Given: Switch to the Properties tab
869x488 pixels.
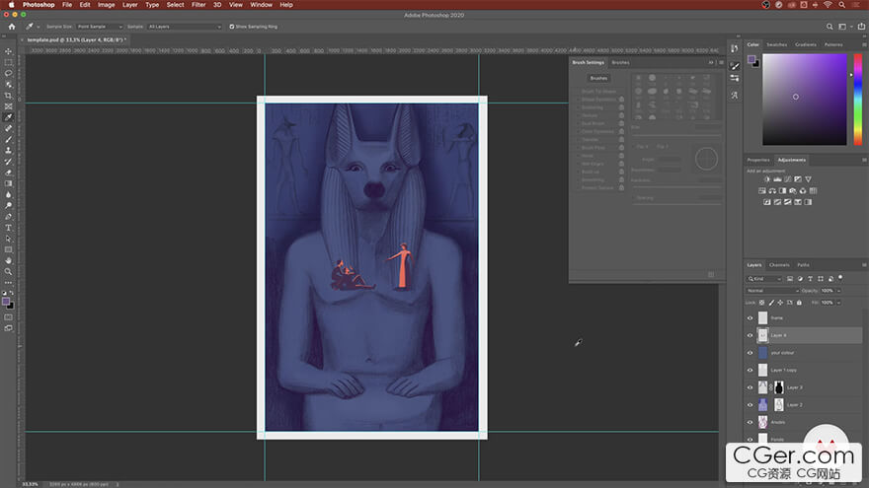Looking at the screenshot, I should coord(758,160).
